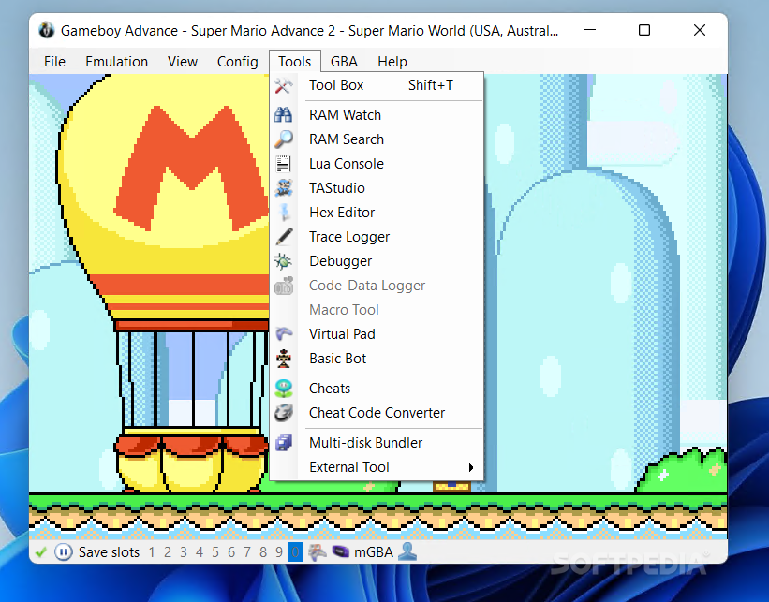769x602 pixels.
Task: Select Basic Bot menu entry
Action: [377, 359]
